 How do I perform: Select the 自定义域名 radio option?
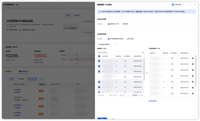[126, 39]
